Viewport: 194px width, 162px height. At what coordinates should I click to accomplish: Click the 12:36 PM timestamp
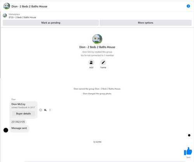tap(97, 142)
